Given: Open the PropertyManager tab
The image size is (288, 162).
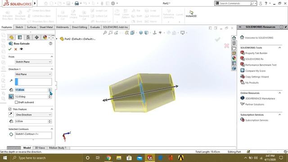Looking at the screenshot, I should point(20,37).
